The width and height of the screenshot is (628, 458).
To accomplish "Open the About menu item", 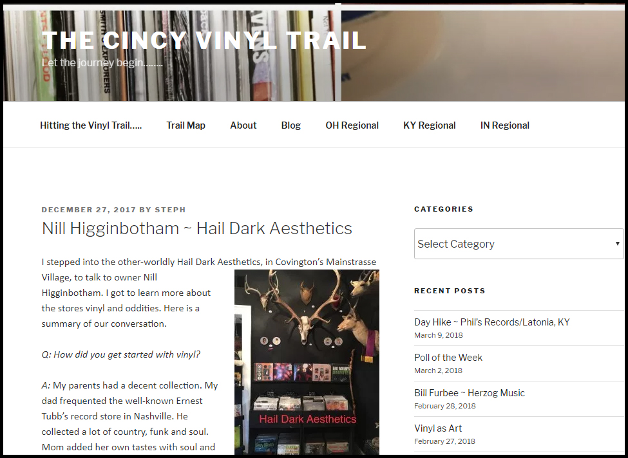I will point(243,125).
